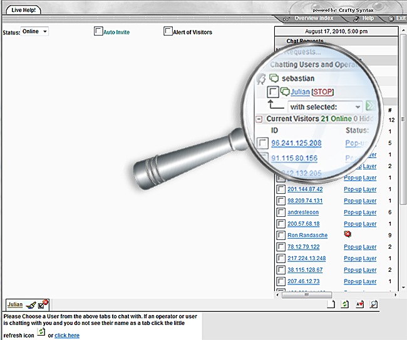The width and height of the screenshot is (407, 340).
Task: Click the green refresh icon in bottom toolbar
Action: [x=344, y=304]
